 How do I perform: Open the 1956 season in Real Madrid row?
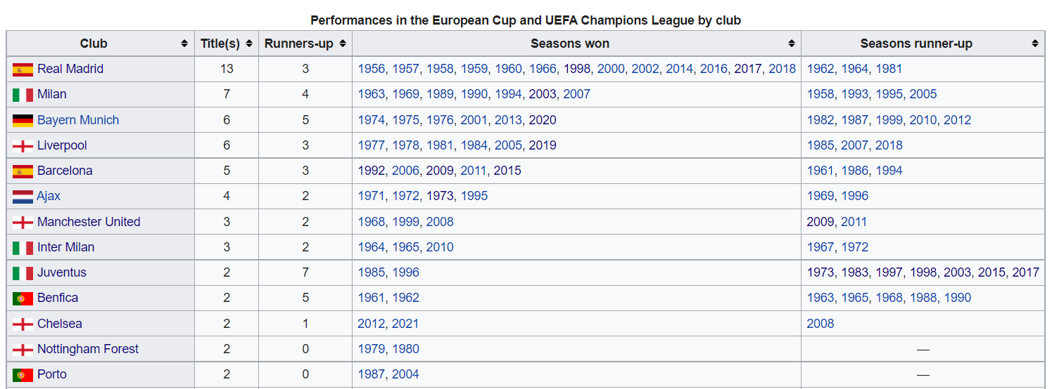372,69
